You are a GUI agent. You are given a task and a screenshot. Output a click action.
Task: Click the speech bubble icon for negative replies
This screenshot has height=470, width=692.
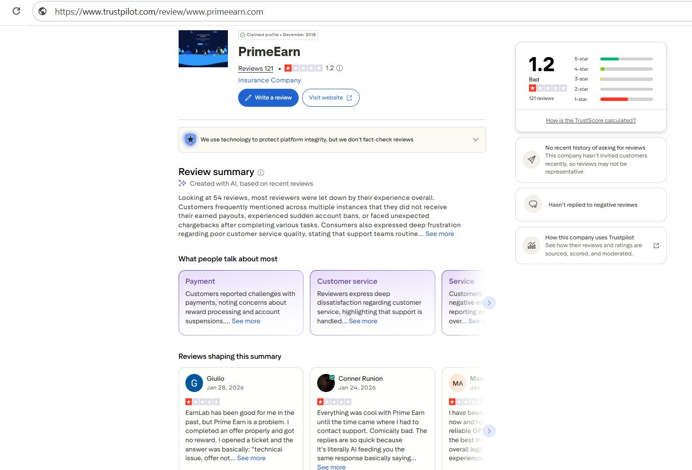tap(533, 205)
